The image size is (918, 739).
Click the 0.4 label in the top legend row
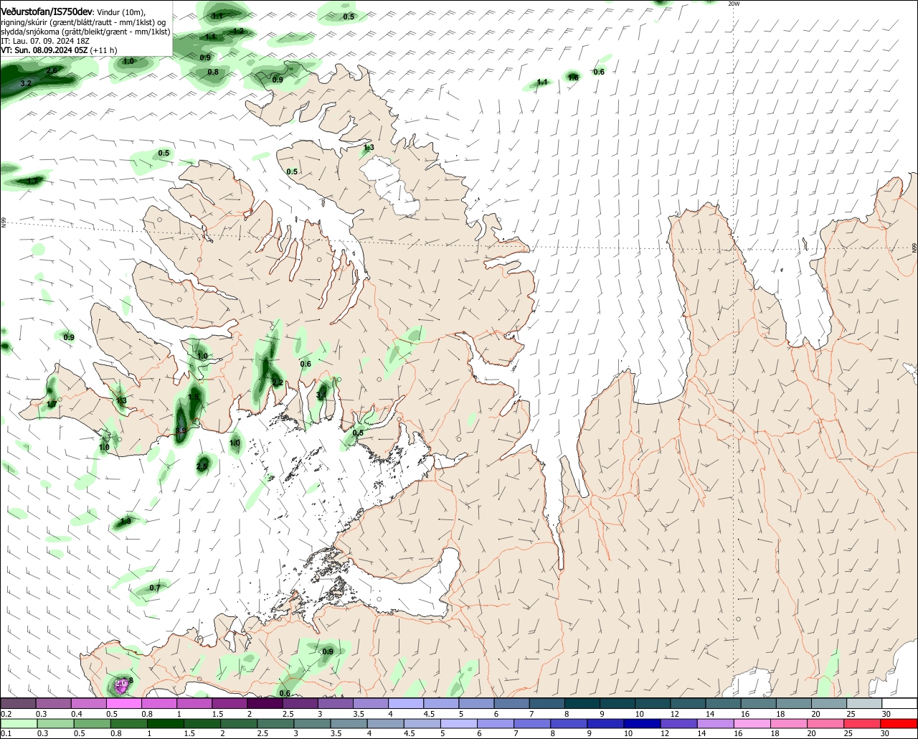tap(77, 714)
